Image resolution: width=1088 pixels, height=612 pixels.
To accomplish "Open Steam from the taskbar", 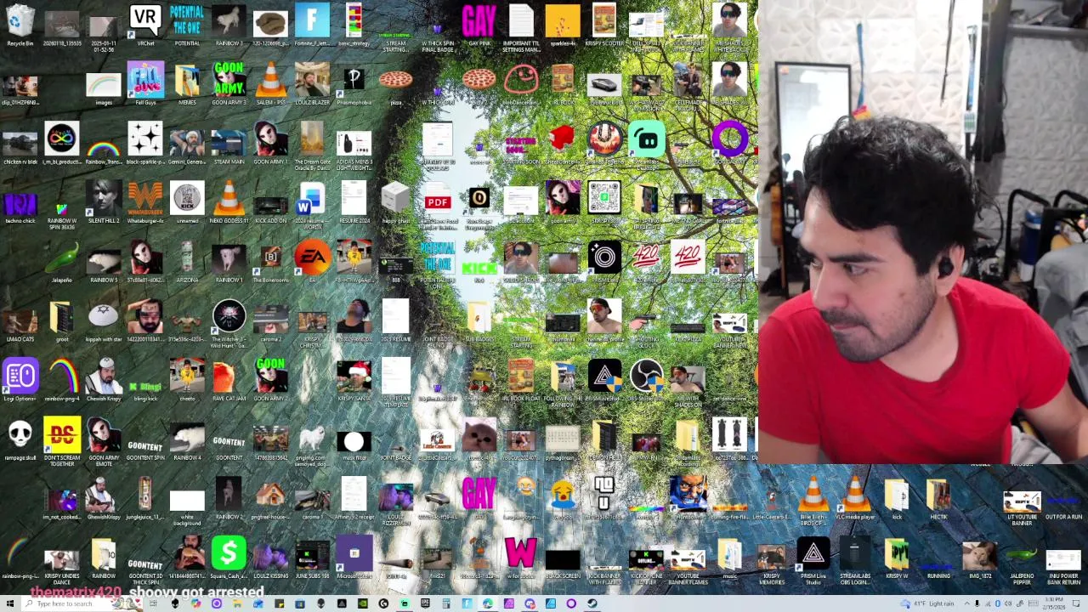I will [x=592, y=603].
